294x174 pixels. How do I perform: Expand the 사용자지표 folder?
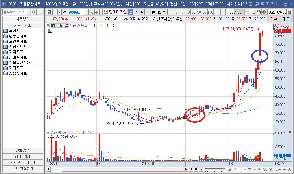pyautogui.click(x=15, y=73)
